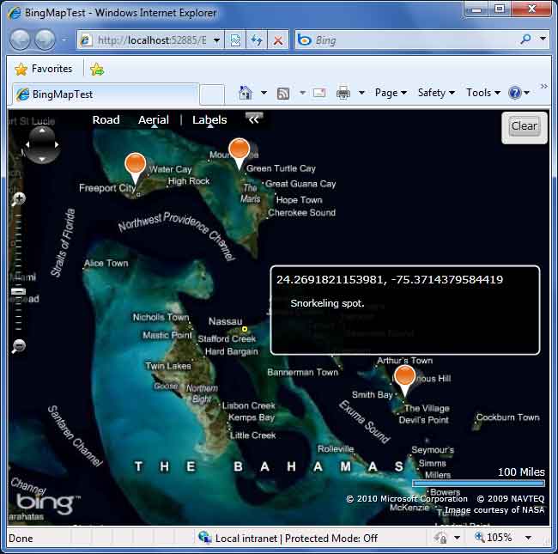Screen dimensions: 558x554
Task: Switch the map to Aerial view
Action: pos(154,119)
